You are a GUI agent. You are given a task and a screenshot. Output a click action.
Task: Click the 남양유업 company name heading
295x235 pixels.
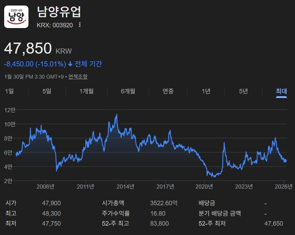point(59,12)
